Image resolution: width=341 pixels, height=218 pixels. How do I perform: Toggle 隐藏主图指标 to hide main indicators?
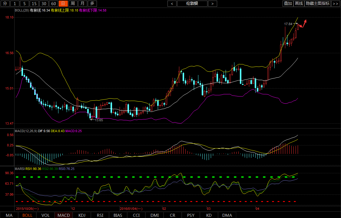[x=318, y=4]
